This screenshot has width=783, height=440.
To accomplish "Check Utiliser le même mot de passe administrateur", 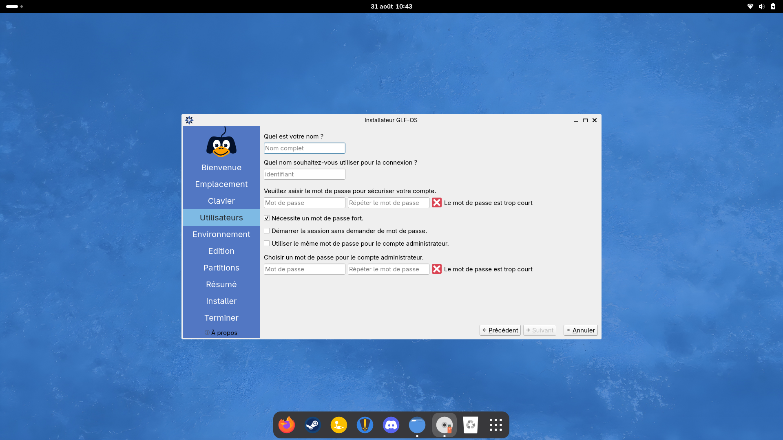I will [x=267, y=244].
